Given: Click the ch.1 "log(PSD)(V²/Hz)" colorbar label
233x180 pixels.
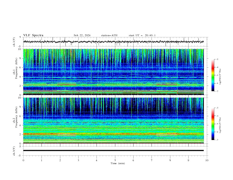Looking at the screenshot, I should [220, 77].
